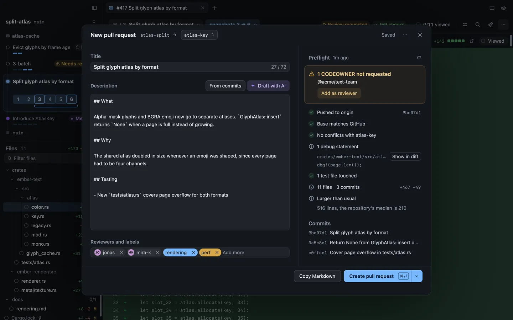The image size is (513, 320).
Task: Remove the rendering label
Action: click(x=193, y=252)
